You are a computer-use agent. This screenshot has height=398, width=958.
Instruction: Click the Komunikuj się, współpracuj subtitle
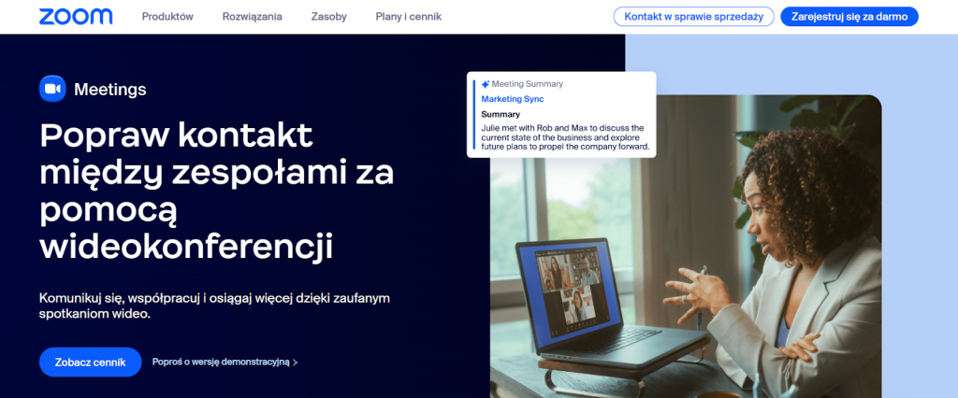pos(214,306)
